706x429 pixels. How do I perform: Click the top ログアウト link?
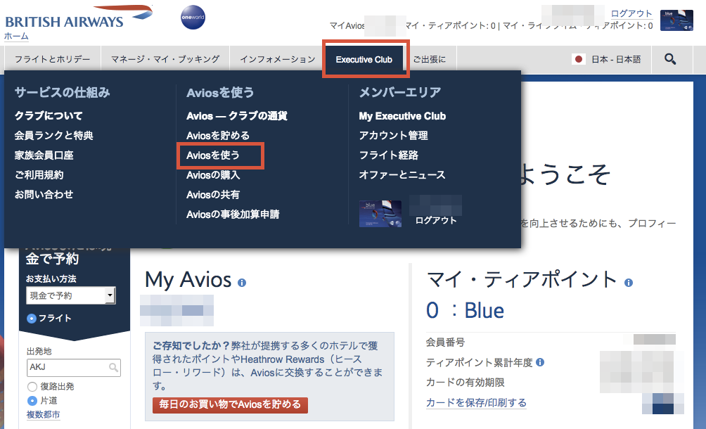[x=631, y=13]
